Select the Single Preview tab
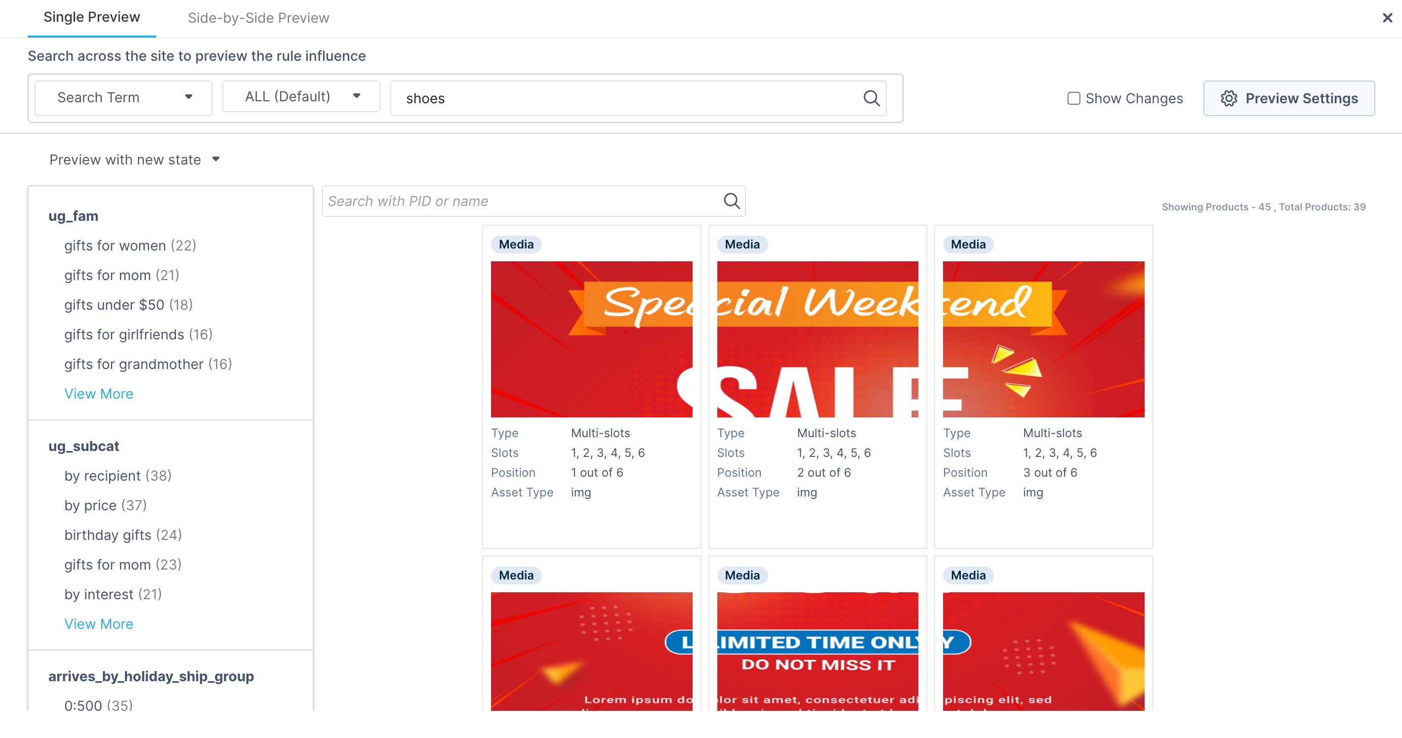 (91, 17)
